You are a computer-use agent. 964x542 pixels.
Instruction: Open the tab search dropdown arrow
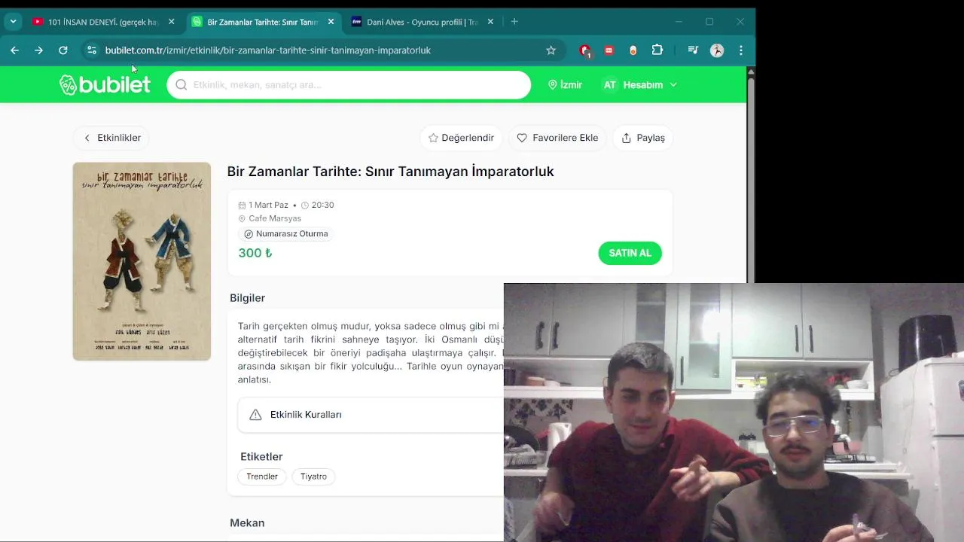(13, 22)
